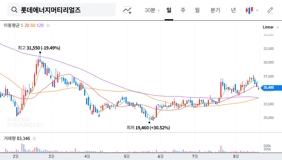This screenshot has width=282, height=160.
Task: Click the 이동평균 indicator label
Action: tap(11, 25)
